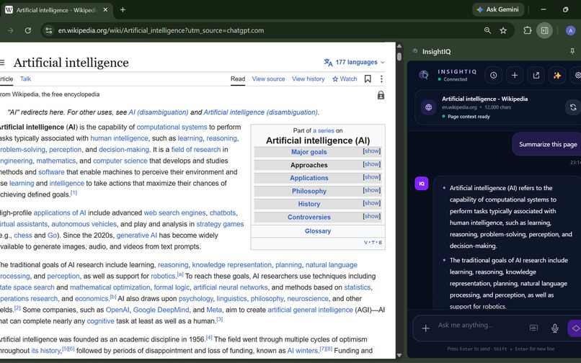This screenshot has height=363, width=581.
Task: Click the AI winters link
Action: pos(303,351)
